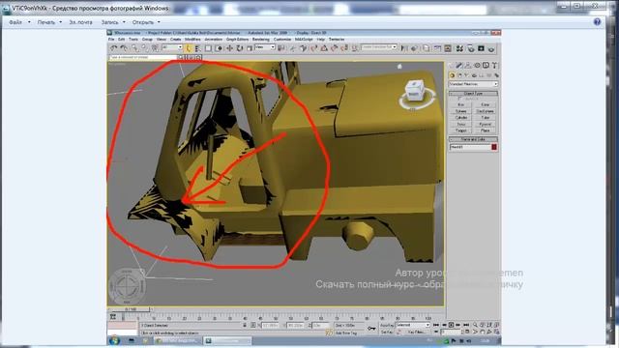
Task: Click the Align tool icon
Action: click(414, 48)
